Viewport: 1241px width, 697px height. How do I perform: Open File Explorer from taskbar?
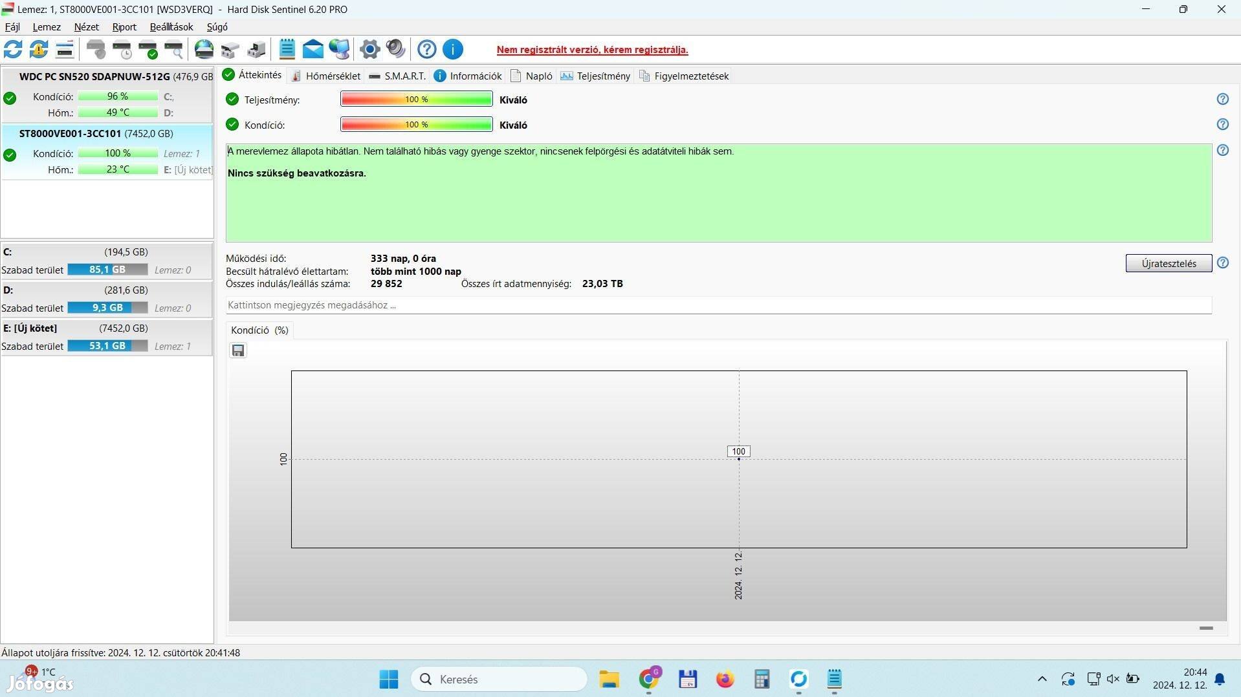(609, 680)
